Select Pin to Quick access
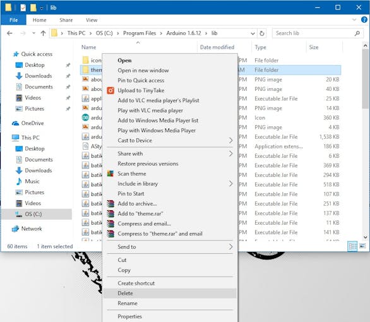 170,80
